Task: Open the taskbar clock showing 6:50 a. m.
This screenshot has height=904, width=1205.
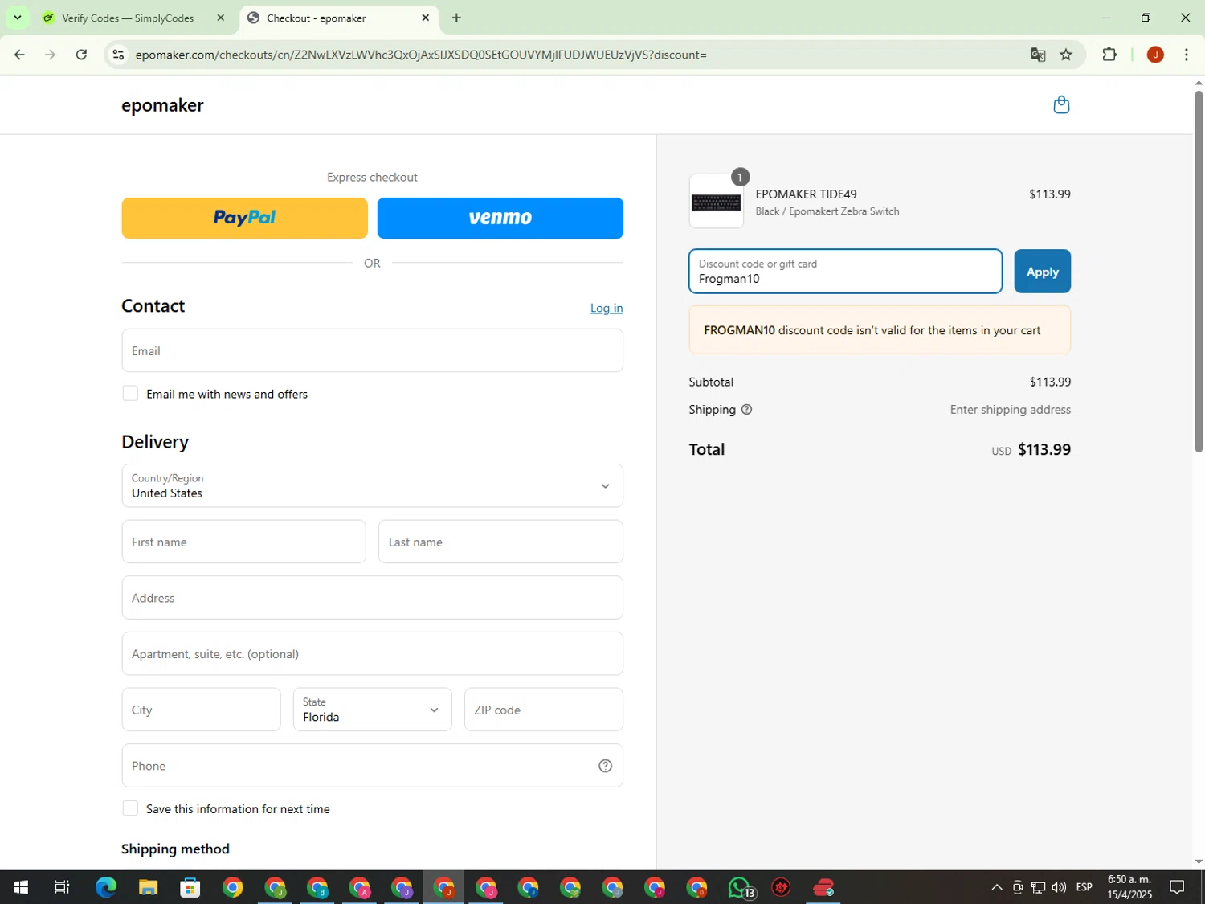Action: [1129, 887]
